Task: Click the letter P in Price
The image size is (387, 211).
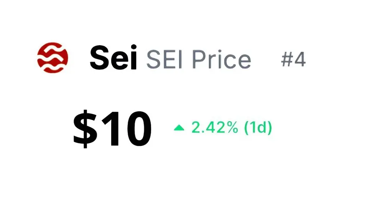Action: tap(199, 59)
